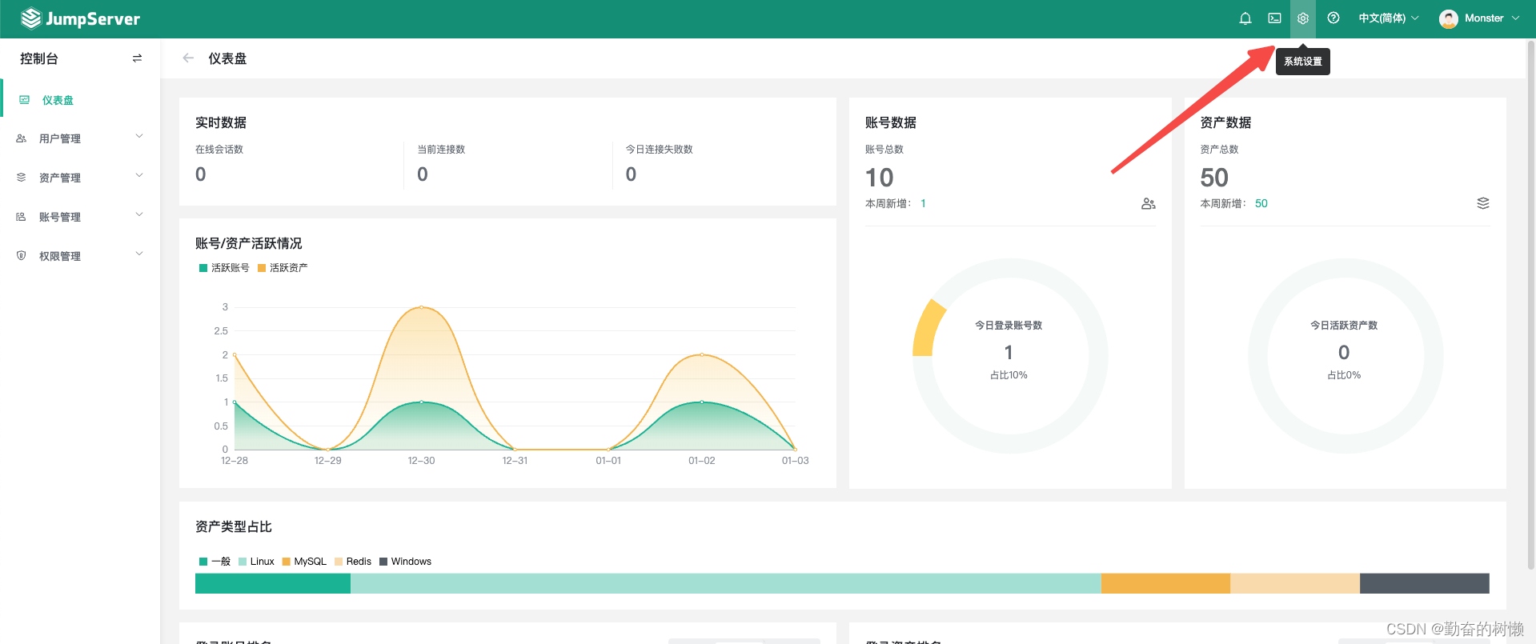Expand the 账号管理 menu chevron
Image resolution: width=1536 pixels, height=644 pixels.
coord(139,215)
